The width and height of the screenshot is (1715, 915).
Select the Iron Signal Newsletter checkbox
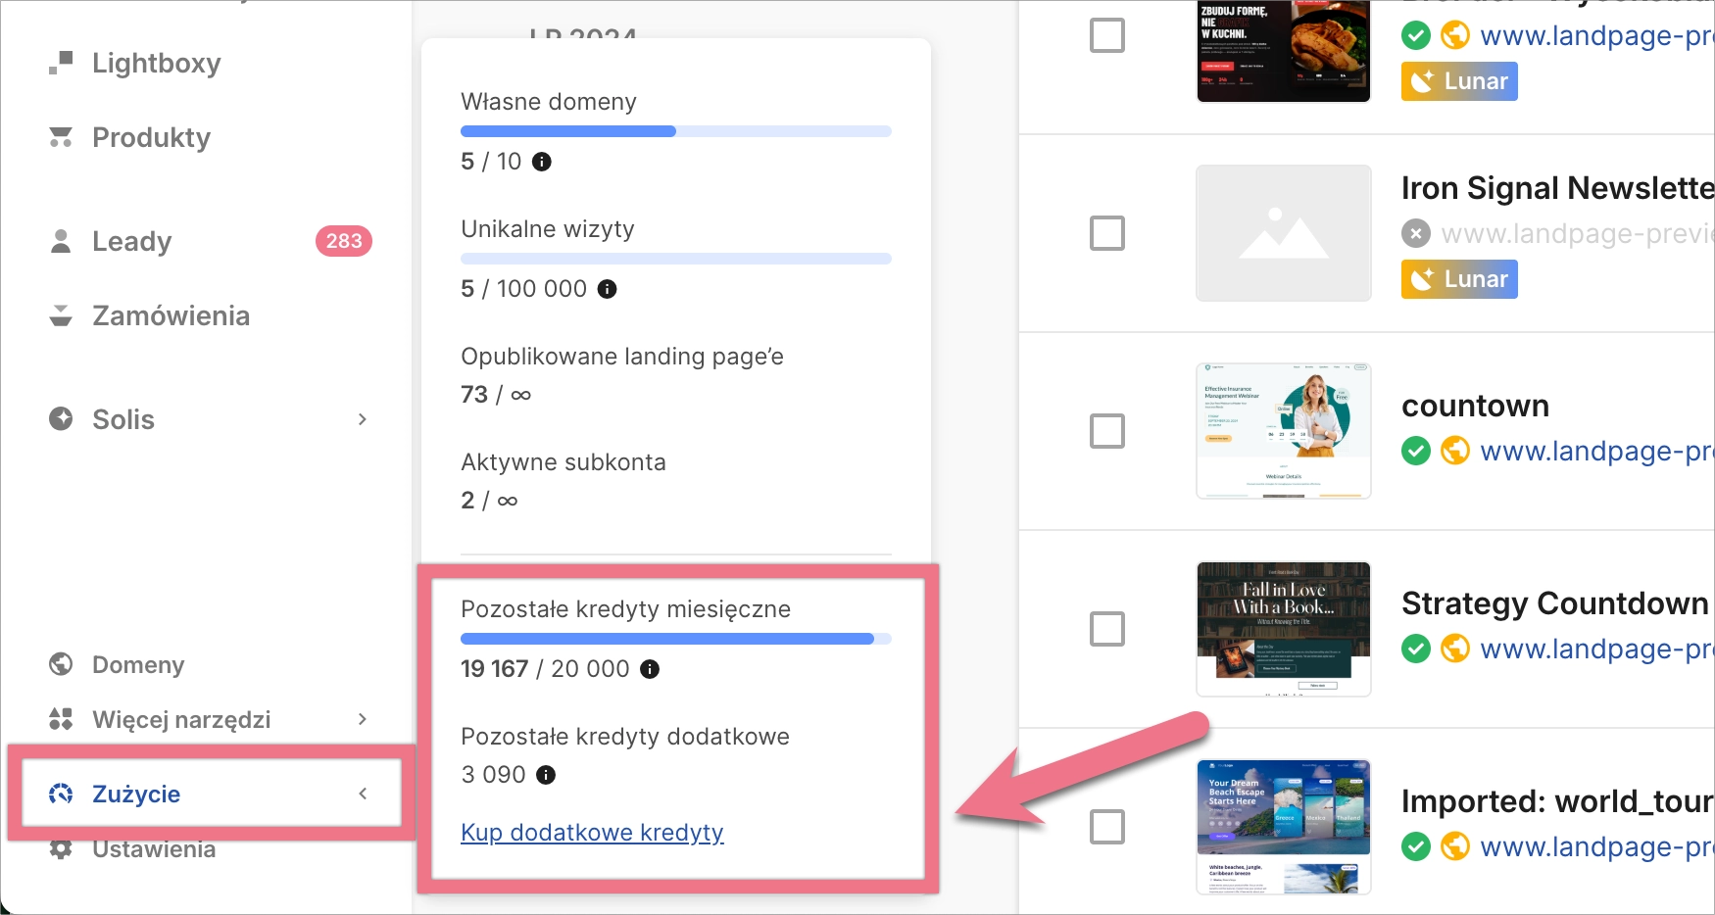tap(1107, 233)
